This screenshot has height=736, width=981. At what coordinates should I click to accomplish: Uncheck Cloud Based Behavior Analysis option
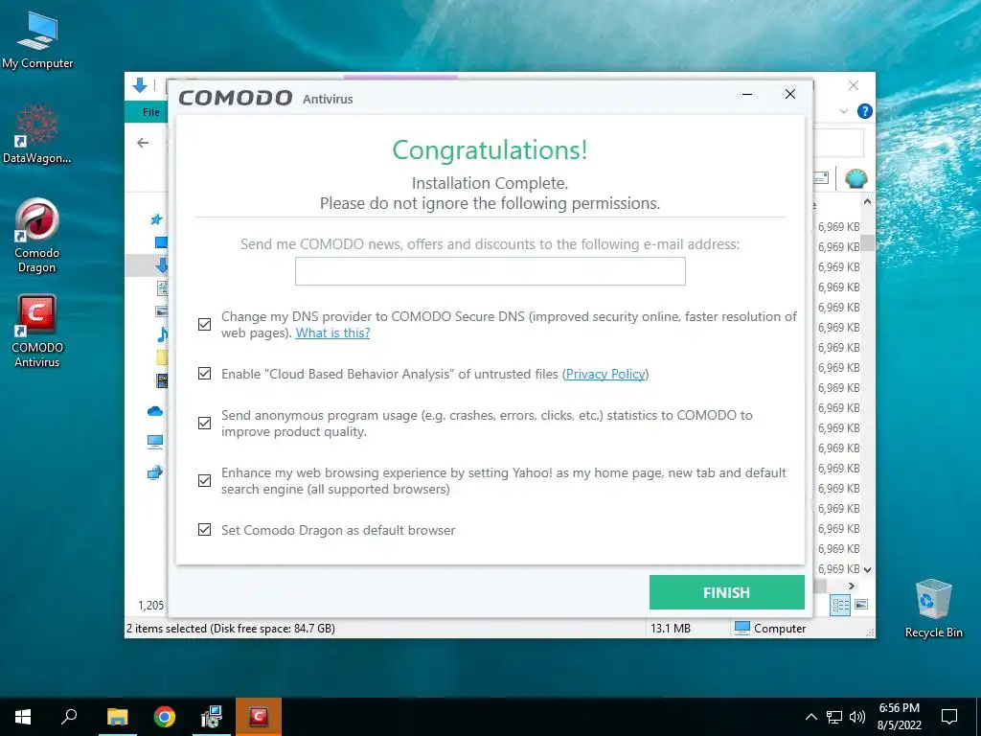point(205,374)
